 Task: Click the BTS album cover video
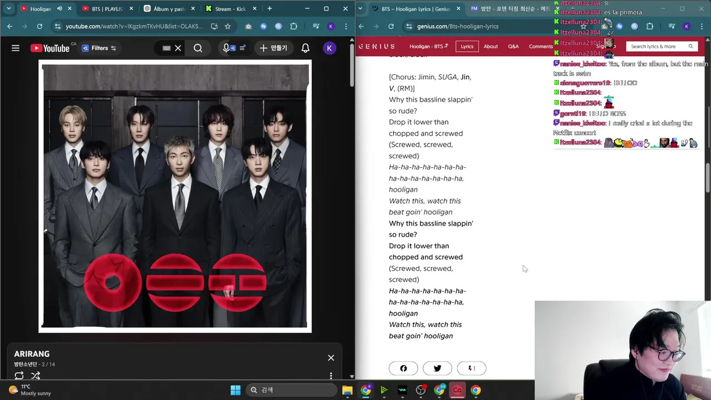click(x=175, y=196)
